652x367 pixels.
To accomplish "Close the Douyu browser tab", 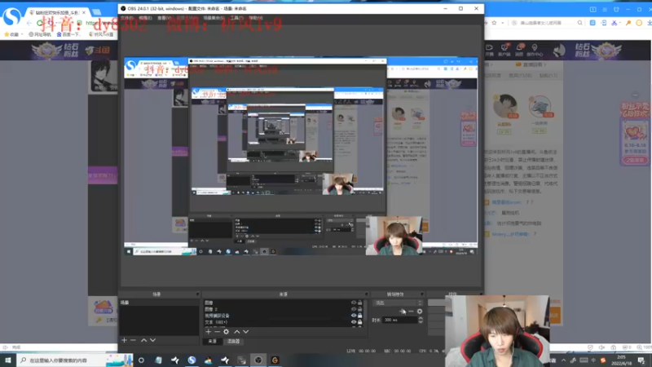I will click(x=84, y=12).
